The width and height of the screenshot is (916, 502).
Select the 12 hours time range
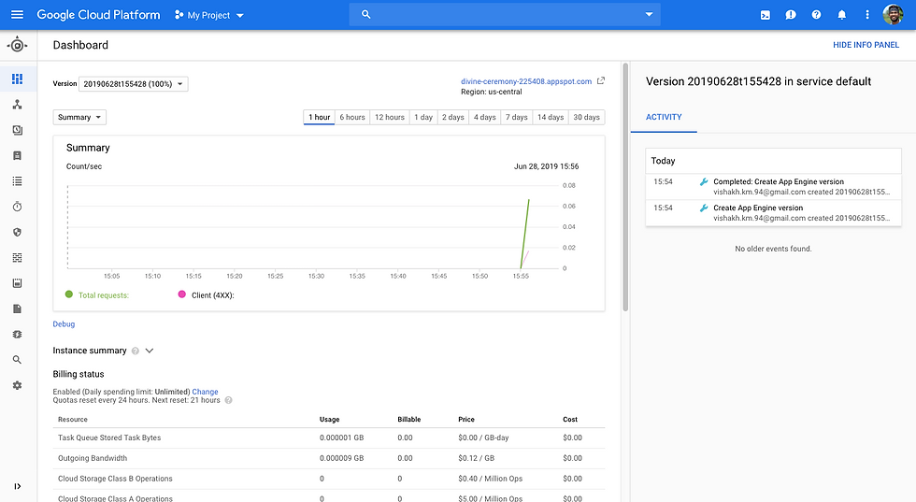390,118
